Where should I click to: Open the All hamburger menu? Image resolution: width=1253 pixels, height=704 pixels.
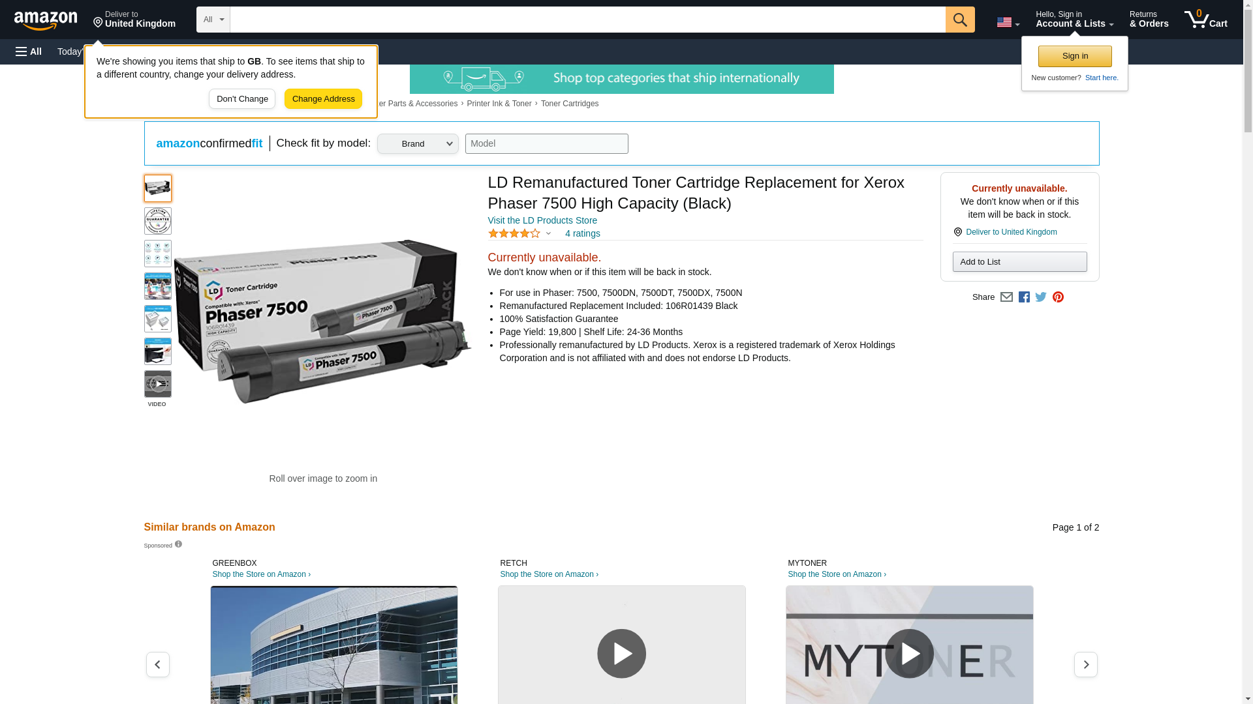pyautogui.click(x=29, y=51)
